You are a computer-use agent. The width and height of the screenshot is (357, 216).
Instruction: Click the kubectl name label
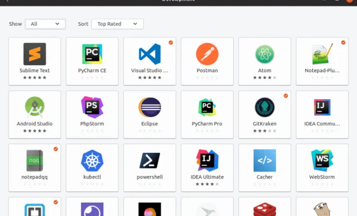(x=92, y=177)
